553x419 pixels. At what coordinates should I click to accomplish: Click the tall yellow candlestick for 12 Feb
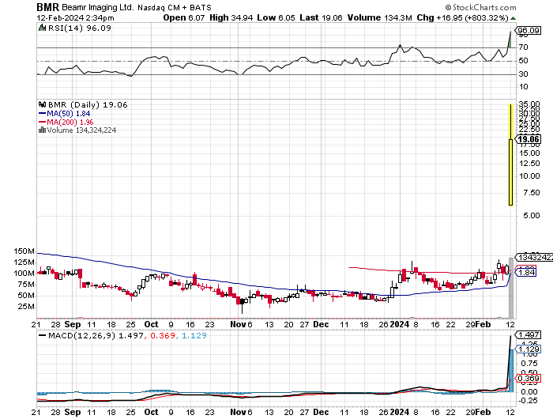click(510, 155)
